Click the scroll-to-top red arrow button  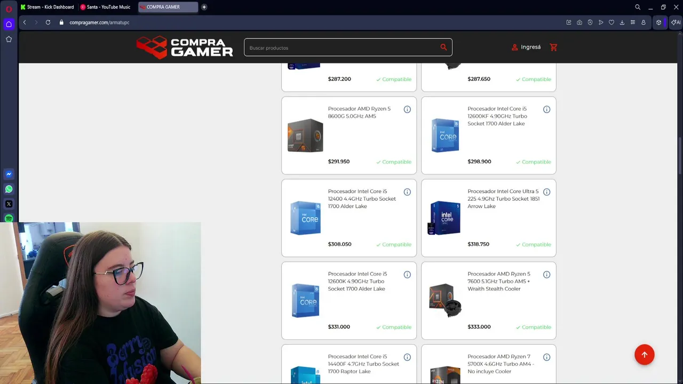click(644, 355)
